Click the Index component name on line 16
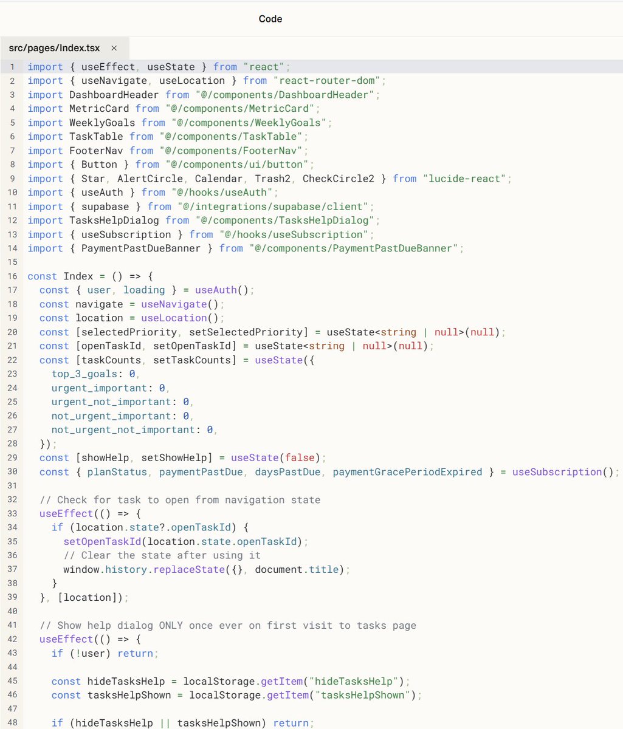The width and height of the screenshot is (623, 729). (x=78, y=276)
